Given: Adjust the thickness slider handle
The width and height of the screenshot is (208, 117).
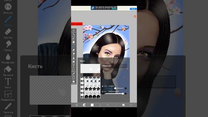Looking at the screenshot, I should (x=115, y=88).
